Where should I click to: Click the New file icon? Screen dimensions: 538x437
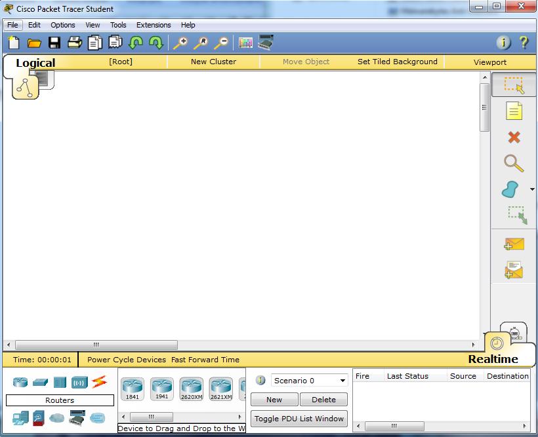point(13,43)
